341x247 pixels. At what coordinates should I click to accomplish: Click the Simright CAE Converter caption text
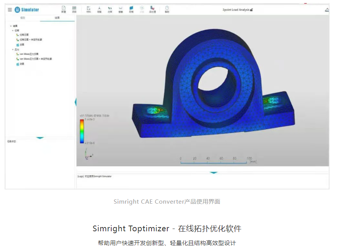(x=167, y=202)
